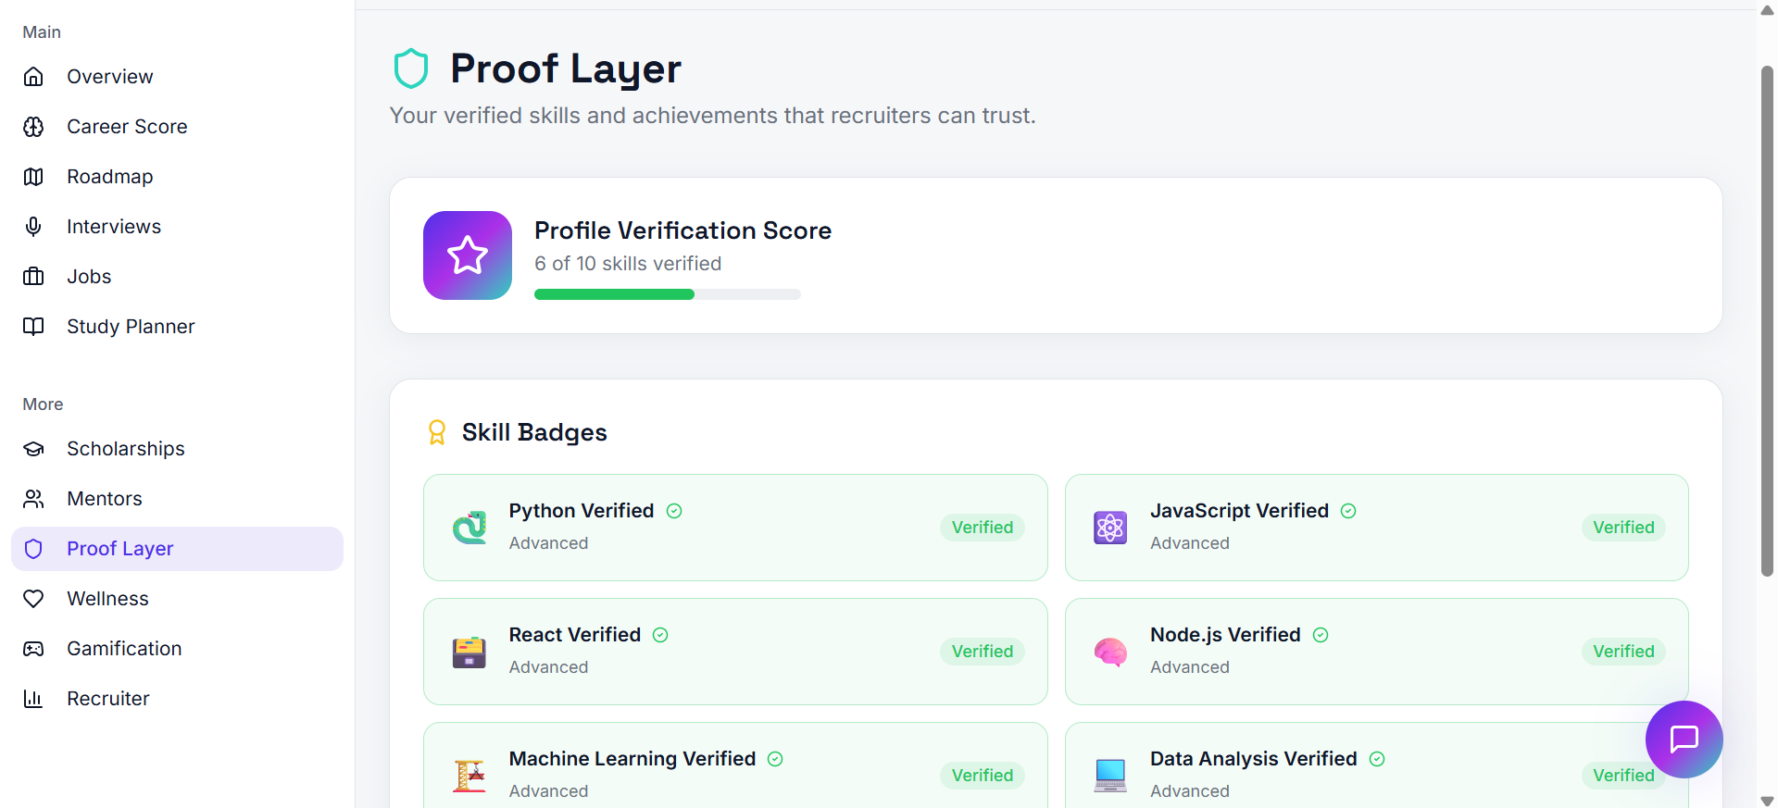
Task: Click the scrollbar down arrow
Action: click(x=1767, y=801)
